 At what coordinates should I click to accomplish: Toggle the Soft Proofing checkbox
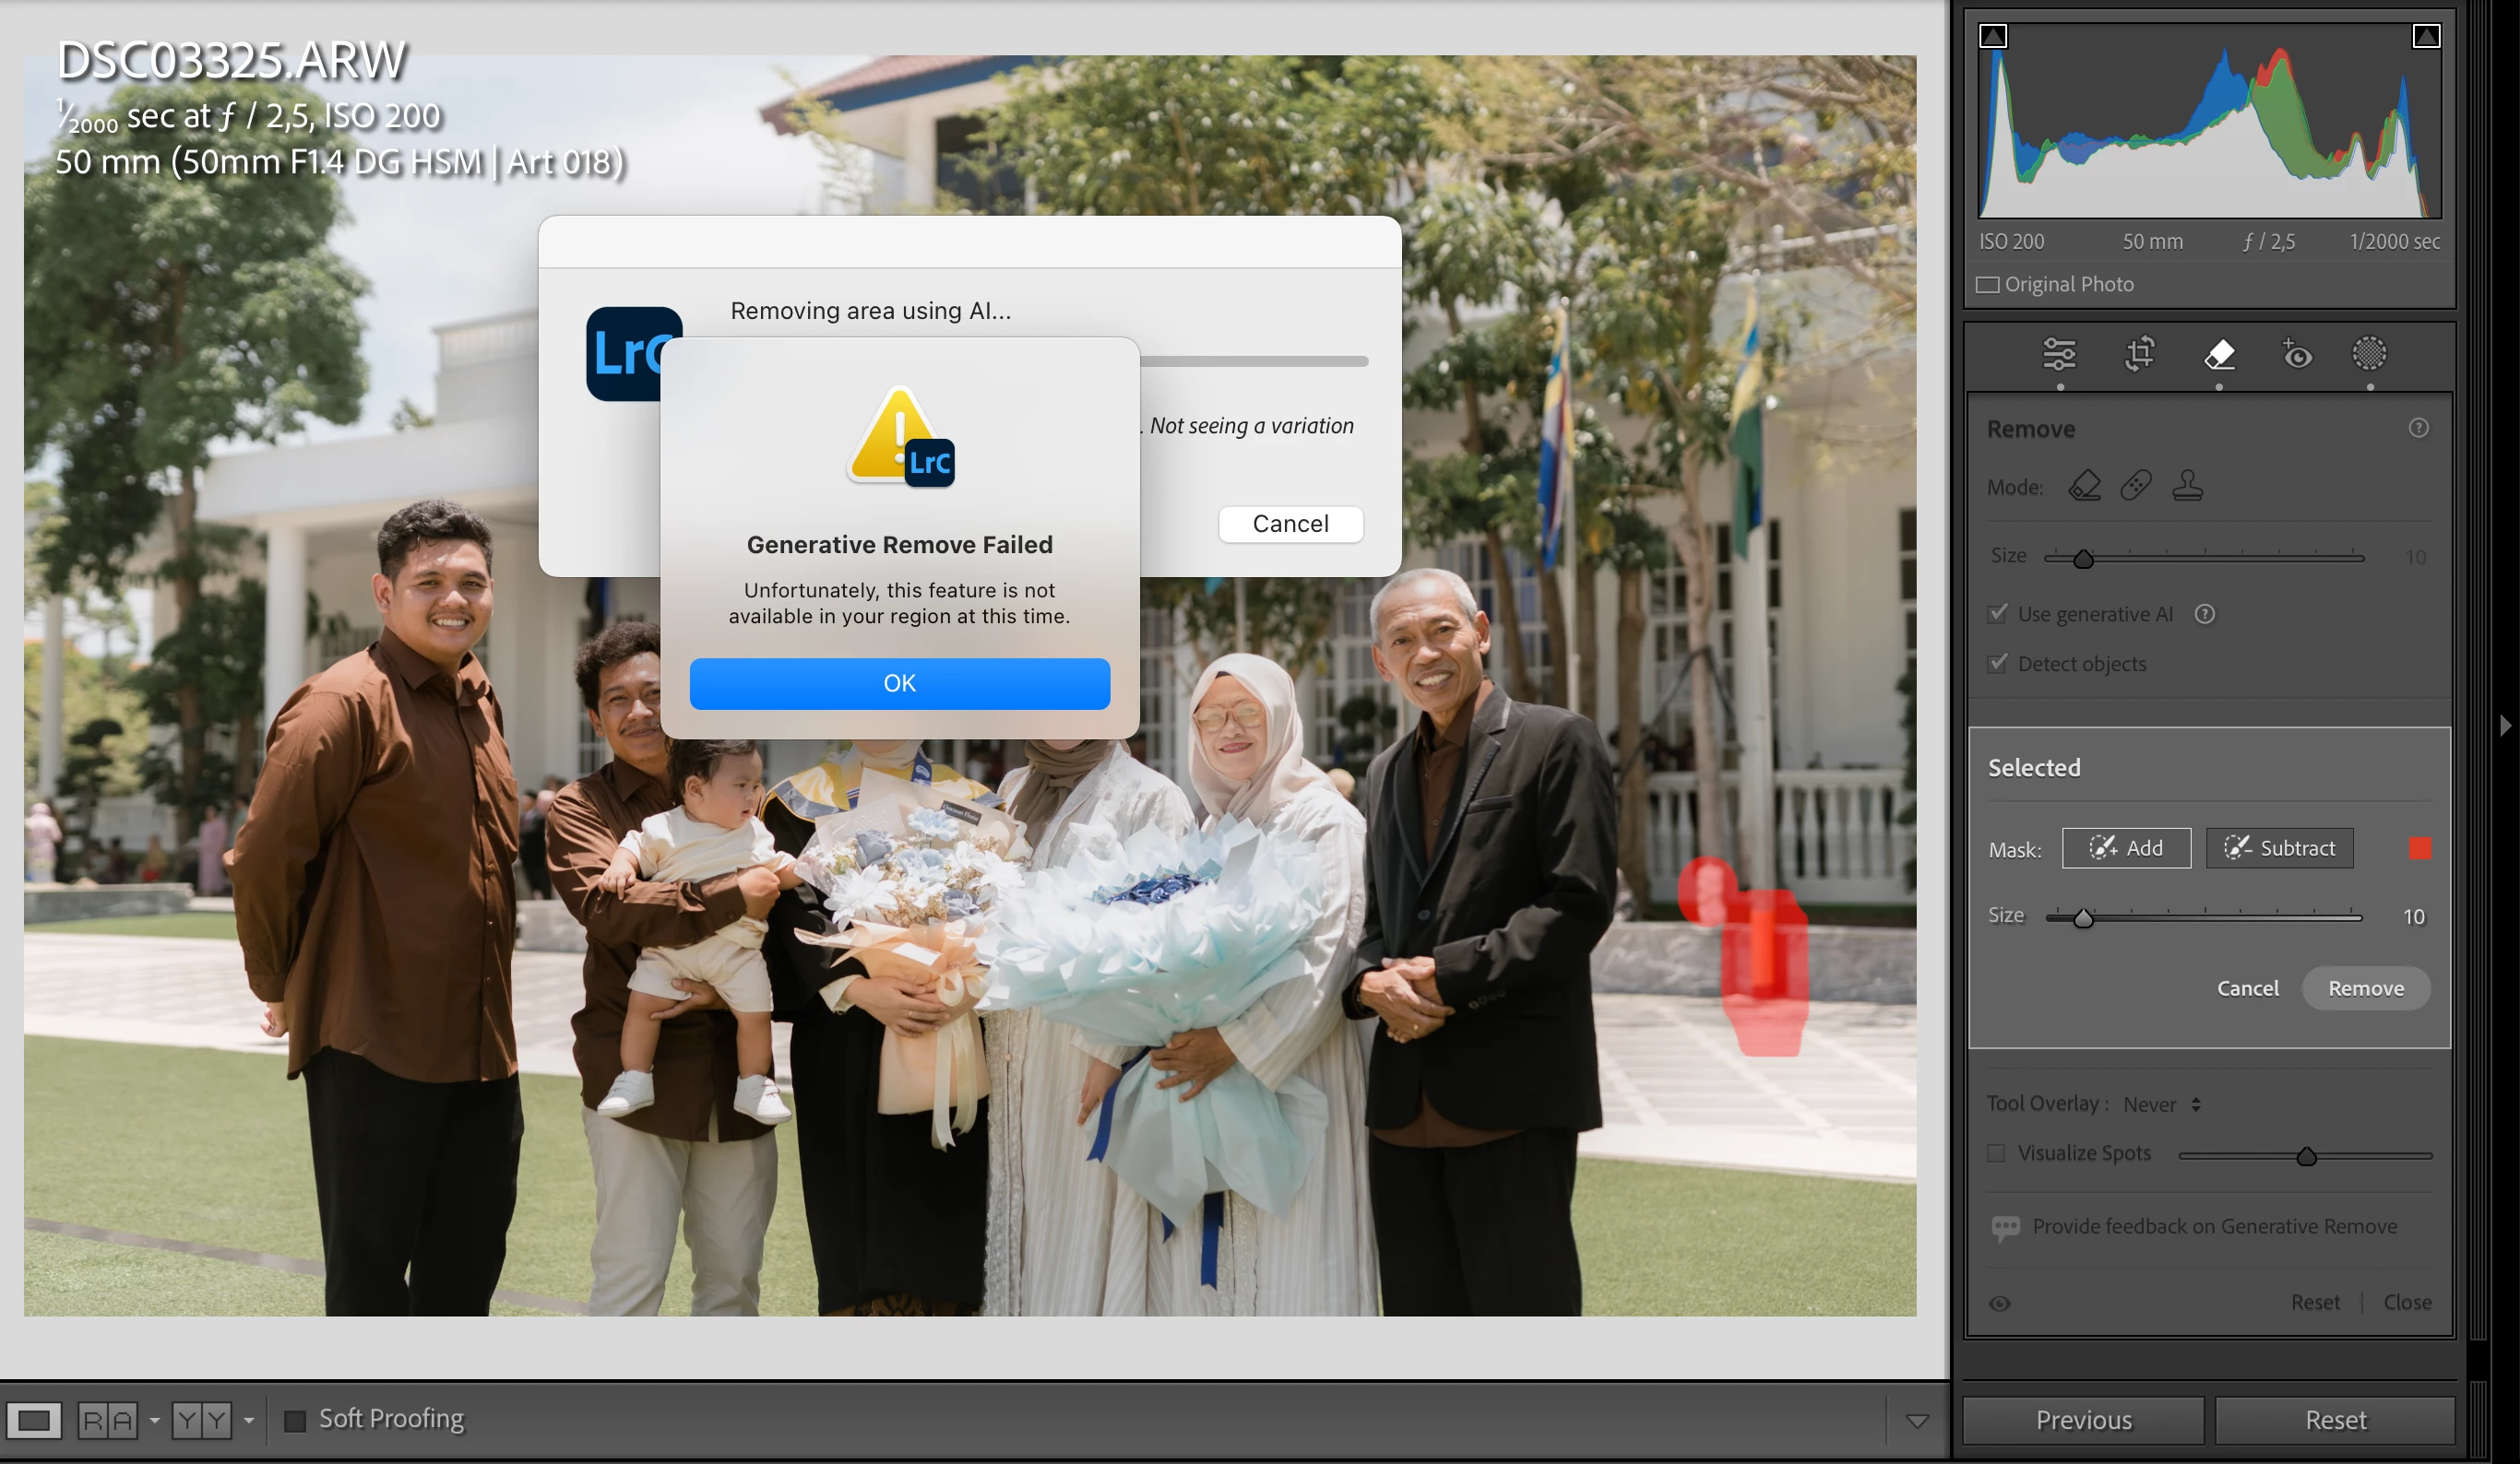pos(295,1420)
